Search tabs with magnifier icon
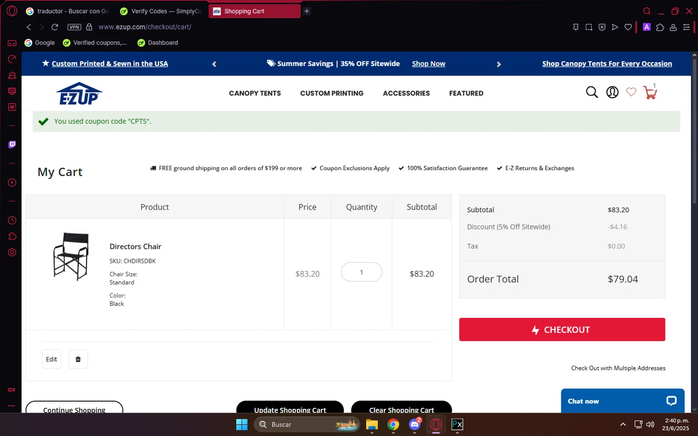 click(647, 11)
